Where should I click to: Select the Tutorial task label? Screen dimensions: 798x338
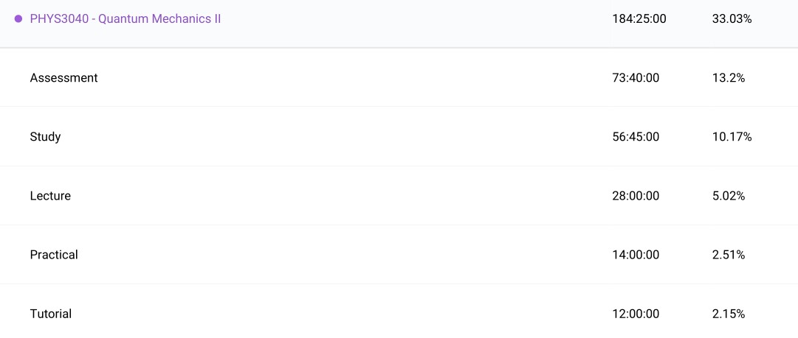coord(51,314)
